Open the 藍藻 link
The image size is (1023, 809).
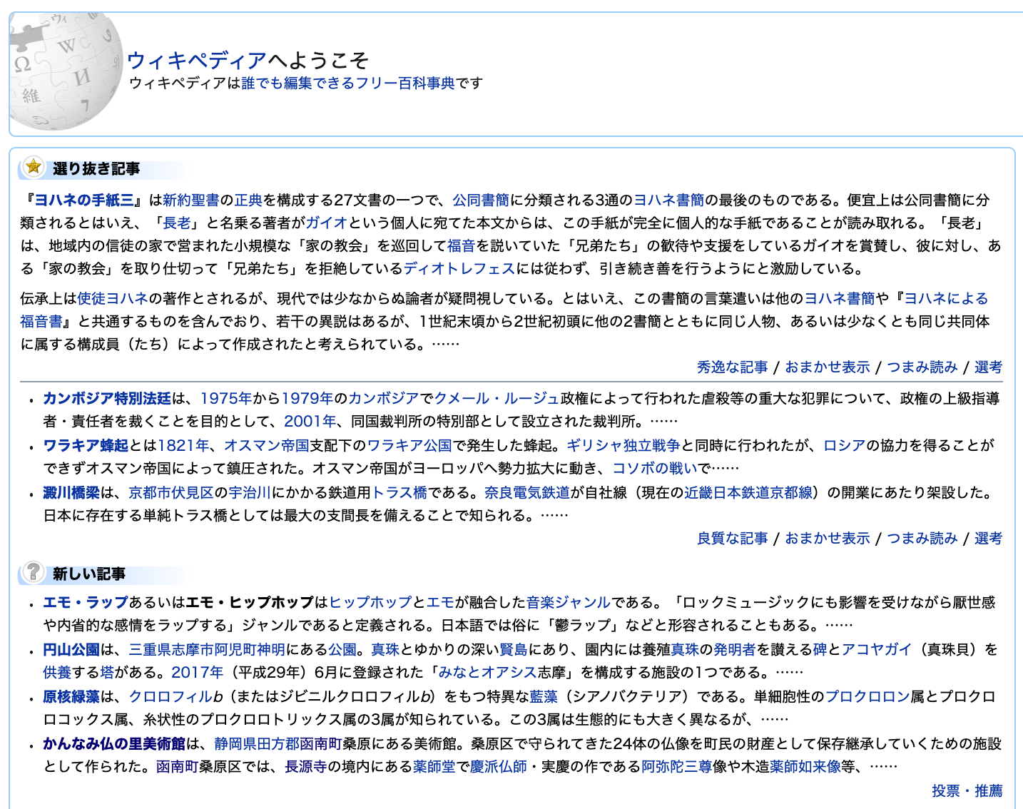544,697
